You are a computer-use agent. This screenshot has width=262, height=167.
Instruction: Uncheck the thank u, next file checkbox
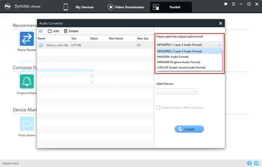pyautogui.click(x=41, y=45)
